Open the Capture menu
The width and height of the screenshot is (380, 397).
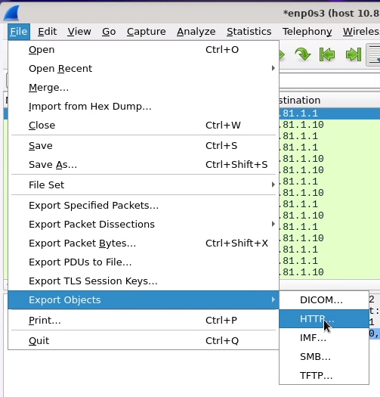(147, 32)
